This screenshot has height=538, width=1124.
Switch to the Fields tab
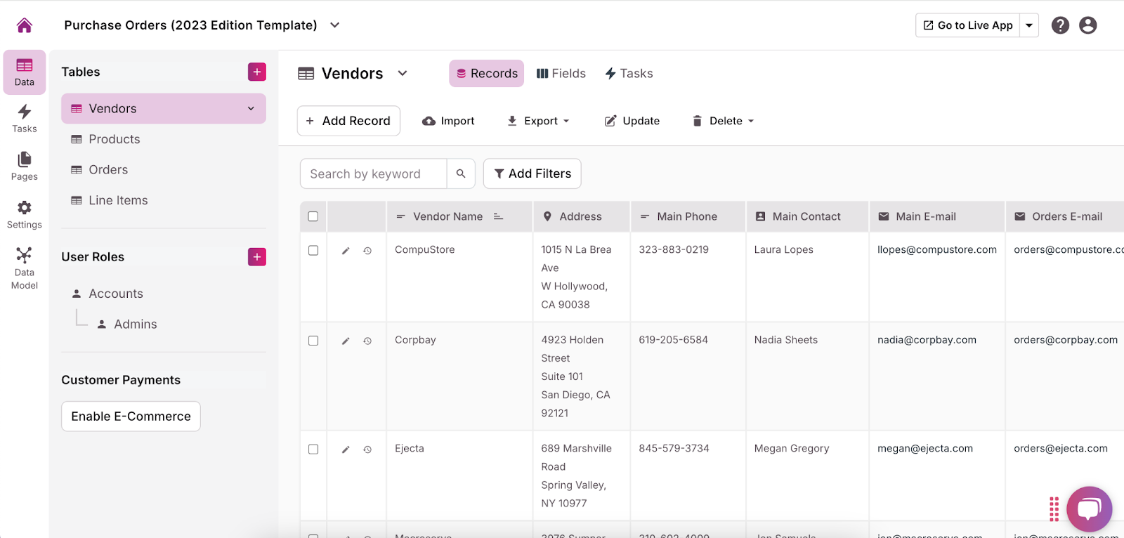coord(561,74)
